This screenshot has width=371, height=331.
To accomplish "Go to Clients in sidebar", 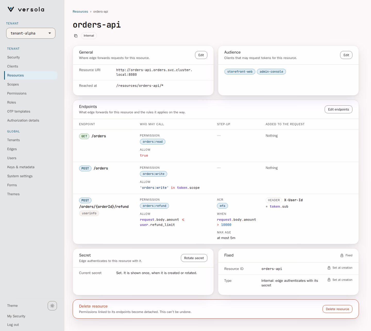I will 31,66.
